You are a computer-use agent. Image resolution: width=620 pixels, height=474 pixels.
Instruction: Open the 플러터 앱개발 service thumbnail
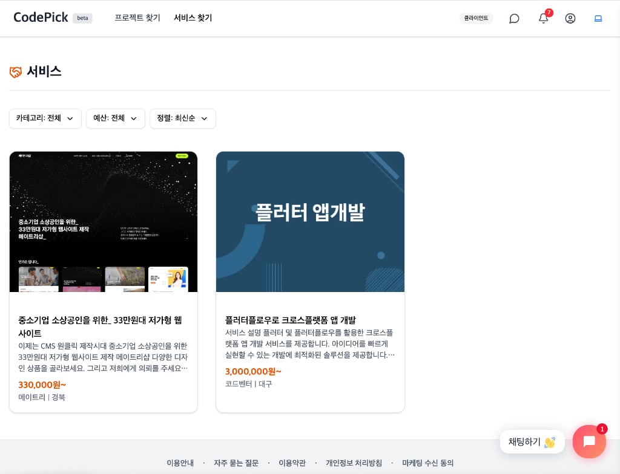[x=310, y=222]
